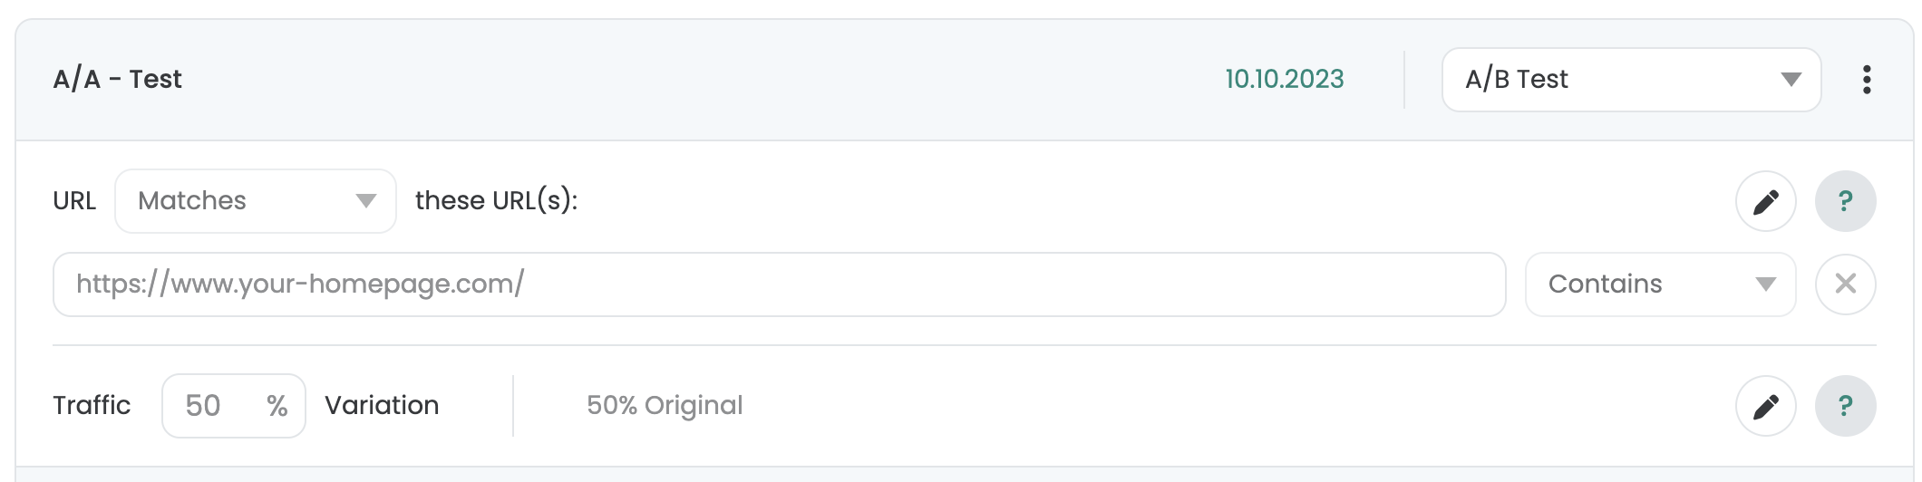The width and height of the screenshot is (1922, 482).
Task: Click the "these URL(s):" label
Action: pos(497,200)
